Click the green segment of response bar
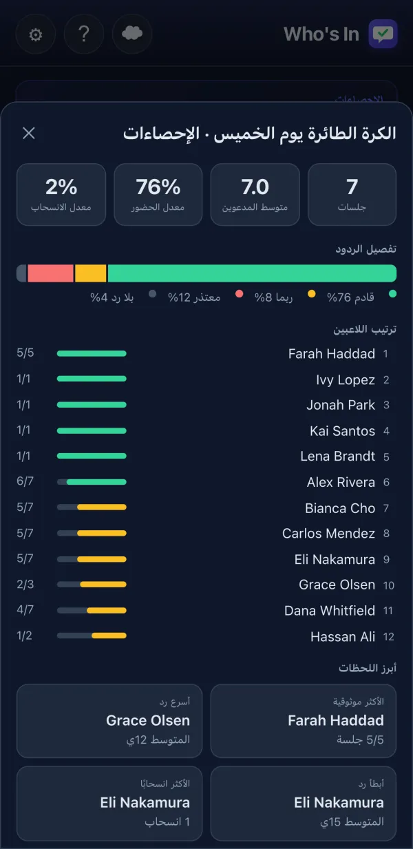Viewport: 413px width, 849px height. pyautogui.click(x=252, y=273)
